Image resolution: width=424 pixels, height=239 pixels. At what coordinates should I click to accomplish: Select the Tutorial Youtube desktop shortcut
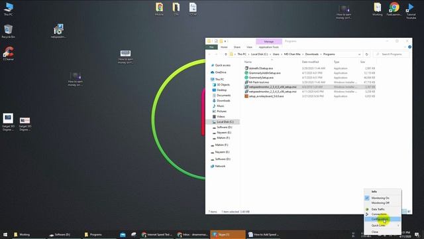[411, 11]
